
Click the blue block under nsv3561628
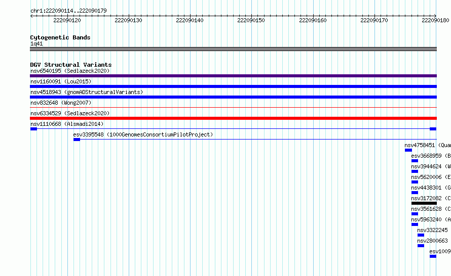[415, 214]
